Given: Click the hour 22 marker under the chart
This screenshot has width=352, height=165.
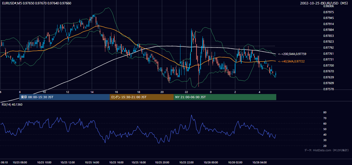Looking at the screenshot, I should pos(186,92).
